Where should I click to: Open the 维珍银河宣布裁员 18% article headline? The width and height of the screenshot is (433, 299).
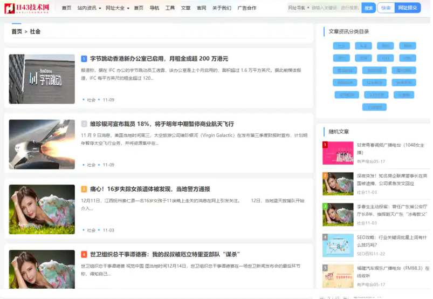162,124
